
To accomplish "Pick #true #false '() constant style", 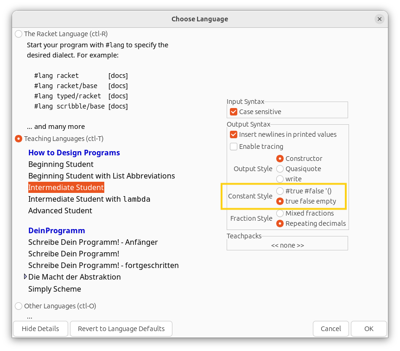I will 280,191.
